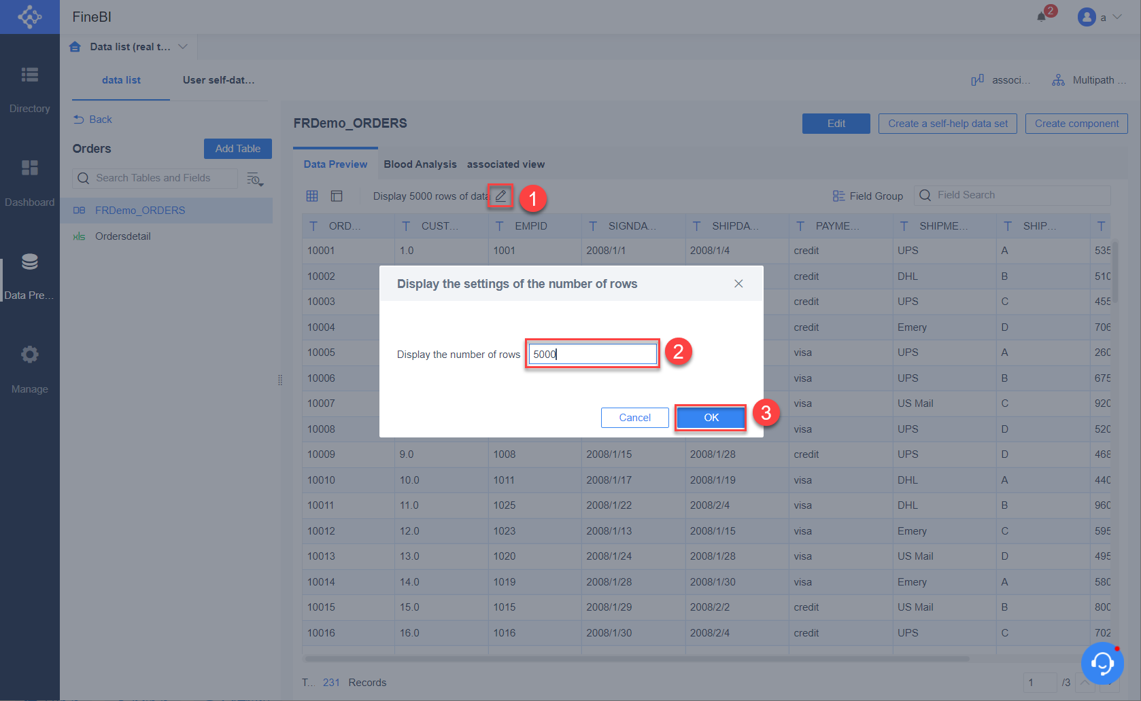Image resolution: width=1141 pixels, height=701 pixels.
Task: Click the pencil icon to edit row count
Action: coord(500,196)
